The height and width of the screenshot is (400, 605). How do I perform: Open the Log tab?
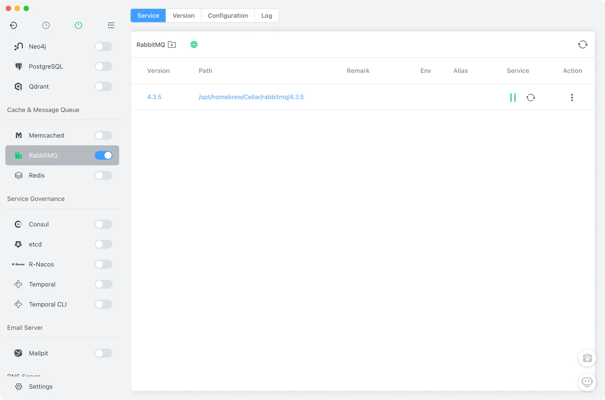[266, 16]
